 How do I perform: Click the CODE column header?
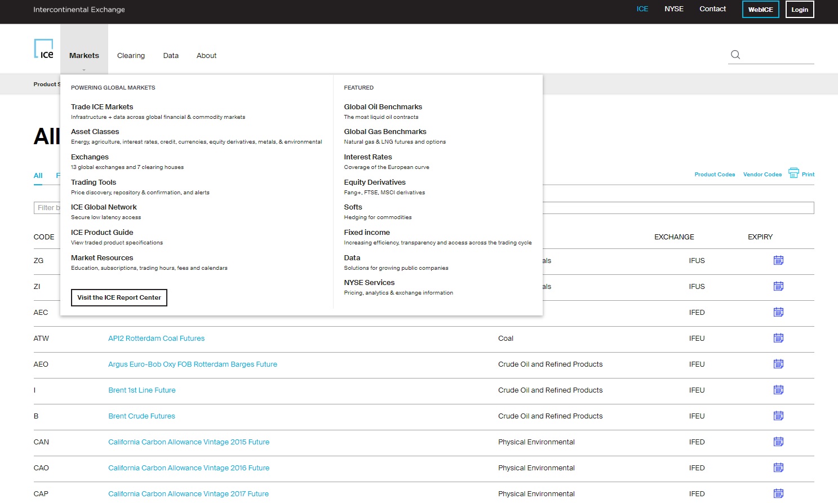pyautogui.click(x=44, y=237)
